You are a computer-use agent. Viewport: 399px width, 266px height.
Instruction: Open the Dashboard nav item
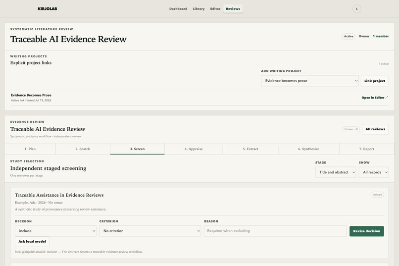178,8
